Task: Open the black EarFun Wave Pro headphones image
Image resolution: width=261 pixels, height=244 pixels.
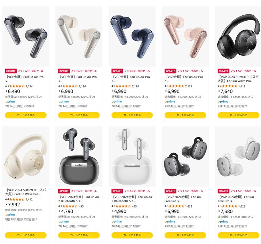Action: point(238,37)
